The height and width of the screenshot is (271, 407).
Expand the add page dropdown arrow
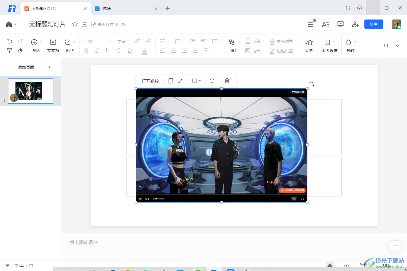[x=49, y=67]
